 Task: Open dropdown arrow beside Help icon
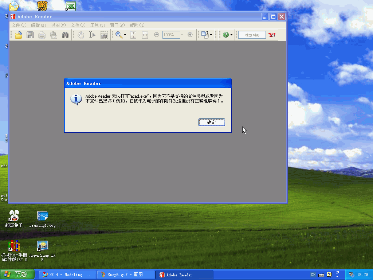pos(231,35)
